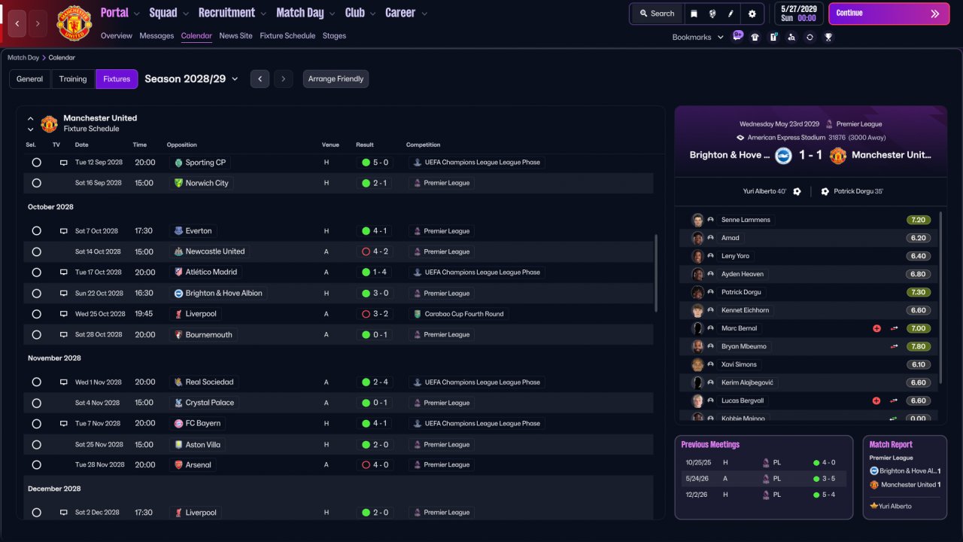Screen dimensions: 963x542
Task: Open the News Site sub-tab
Action: 236,36
